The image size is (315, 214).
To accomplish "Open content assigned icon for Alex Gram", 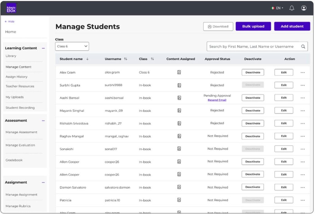I will click(179, 72).
